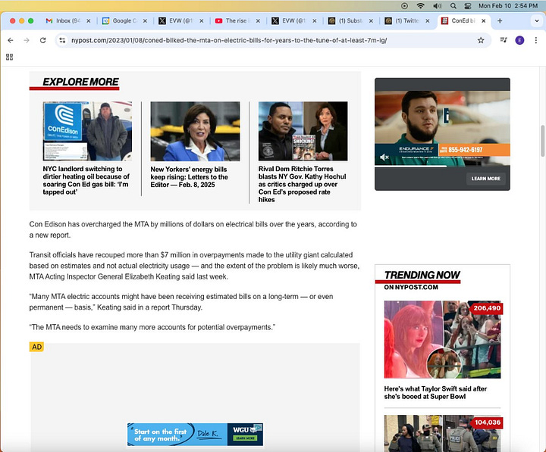Click the ConEdison landlord thumbnail
Screen dimensions: 546x452
click(x=87, y=131)
